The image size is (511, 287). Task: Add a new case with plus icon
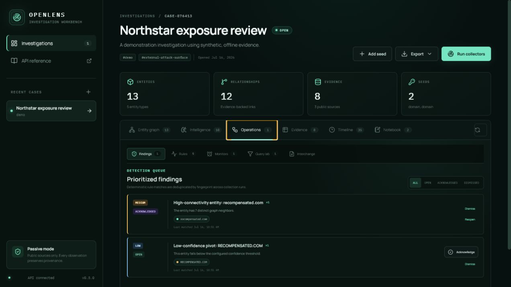point(88,92)
